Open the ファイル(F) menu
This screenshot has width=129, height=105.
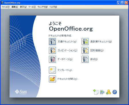click(x=5, y=7)
